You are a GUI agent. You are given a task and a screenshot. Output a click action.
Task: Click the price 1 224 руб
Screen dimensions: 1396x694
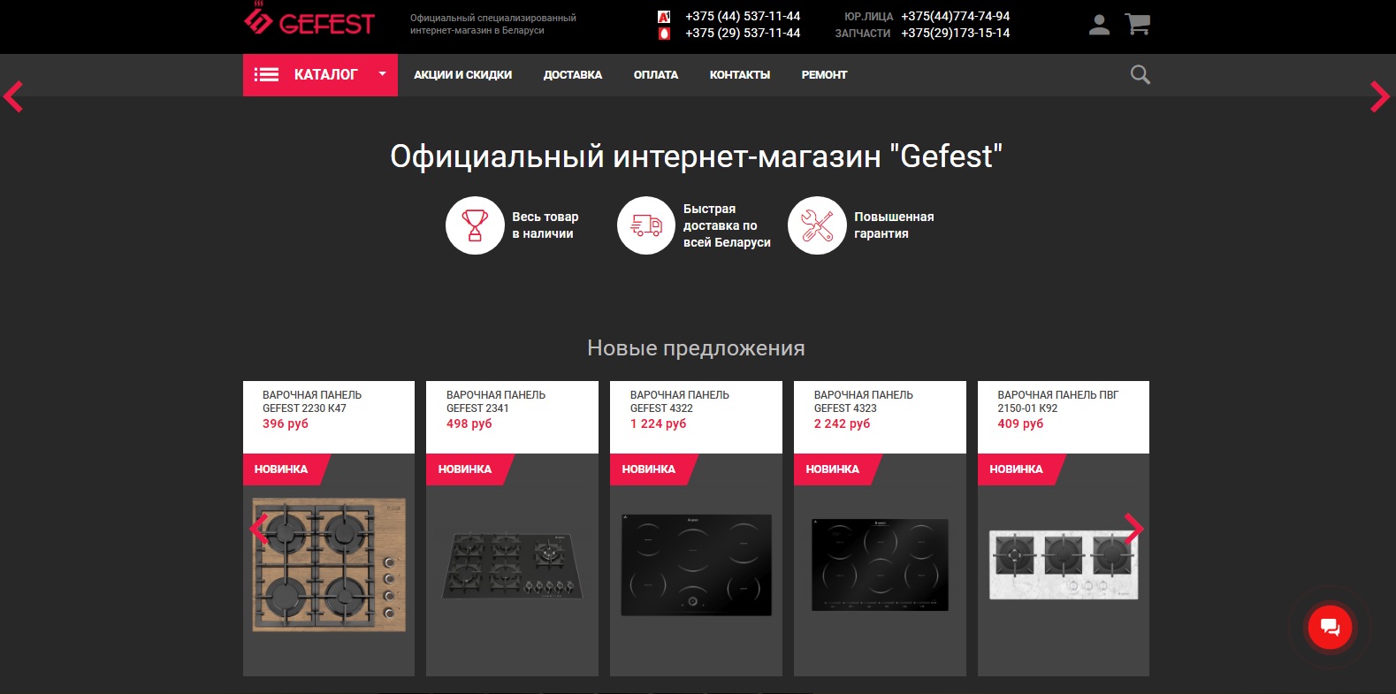(659, 423)
